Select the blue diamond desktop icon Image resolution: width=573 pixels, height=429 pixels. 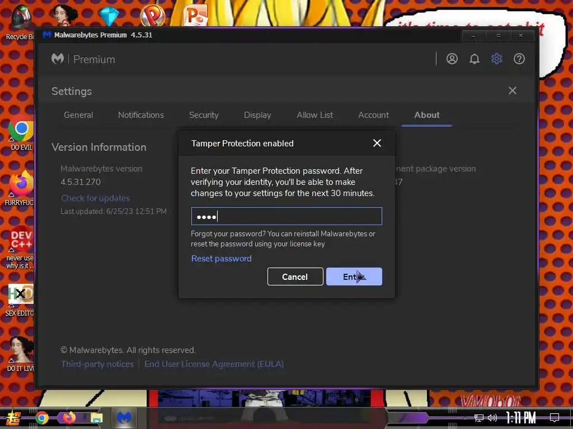(109, 16)
